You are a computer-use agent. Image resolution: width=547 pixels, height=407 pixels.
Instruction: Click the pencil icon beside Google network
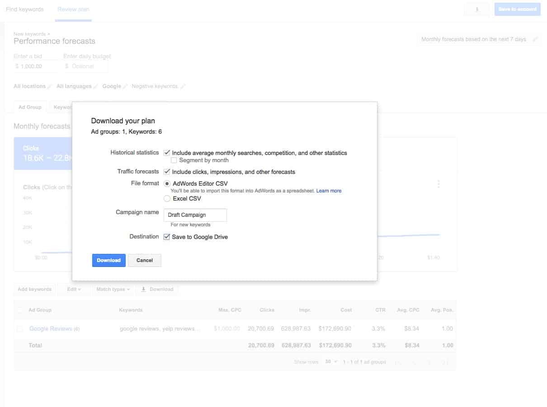[x=125, y=86]
